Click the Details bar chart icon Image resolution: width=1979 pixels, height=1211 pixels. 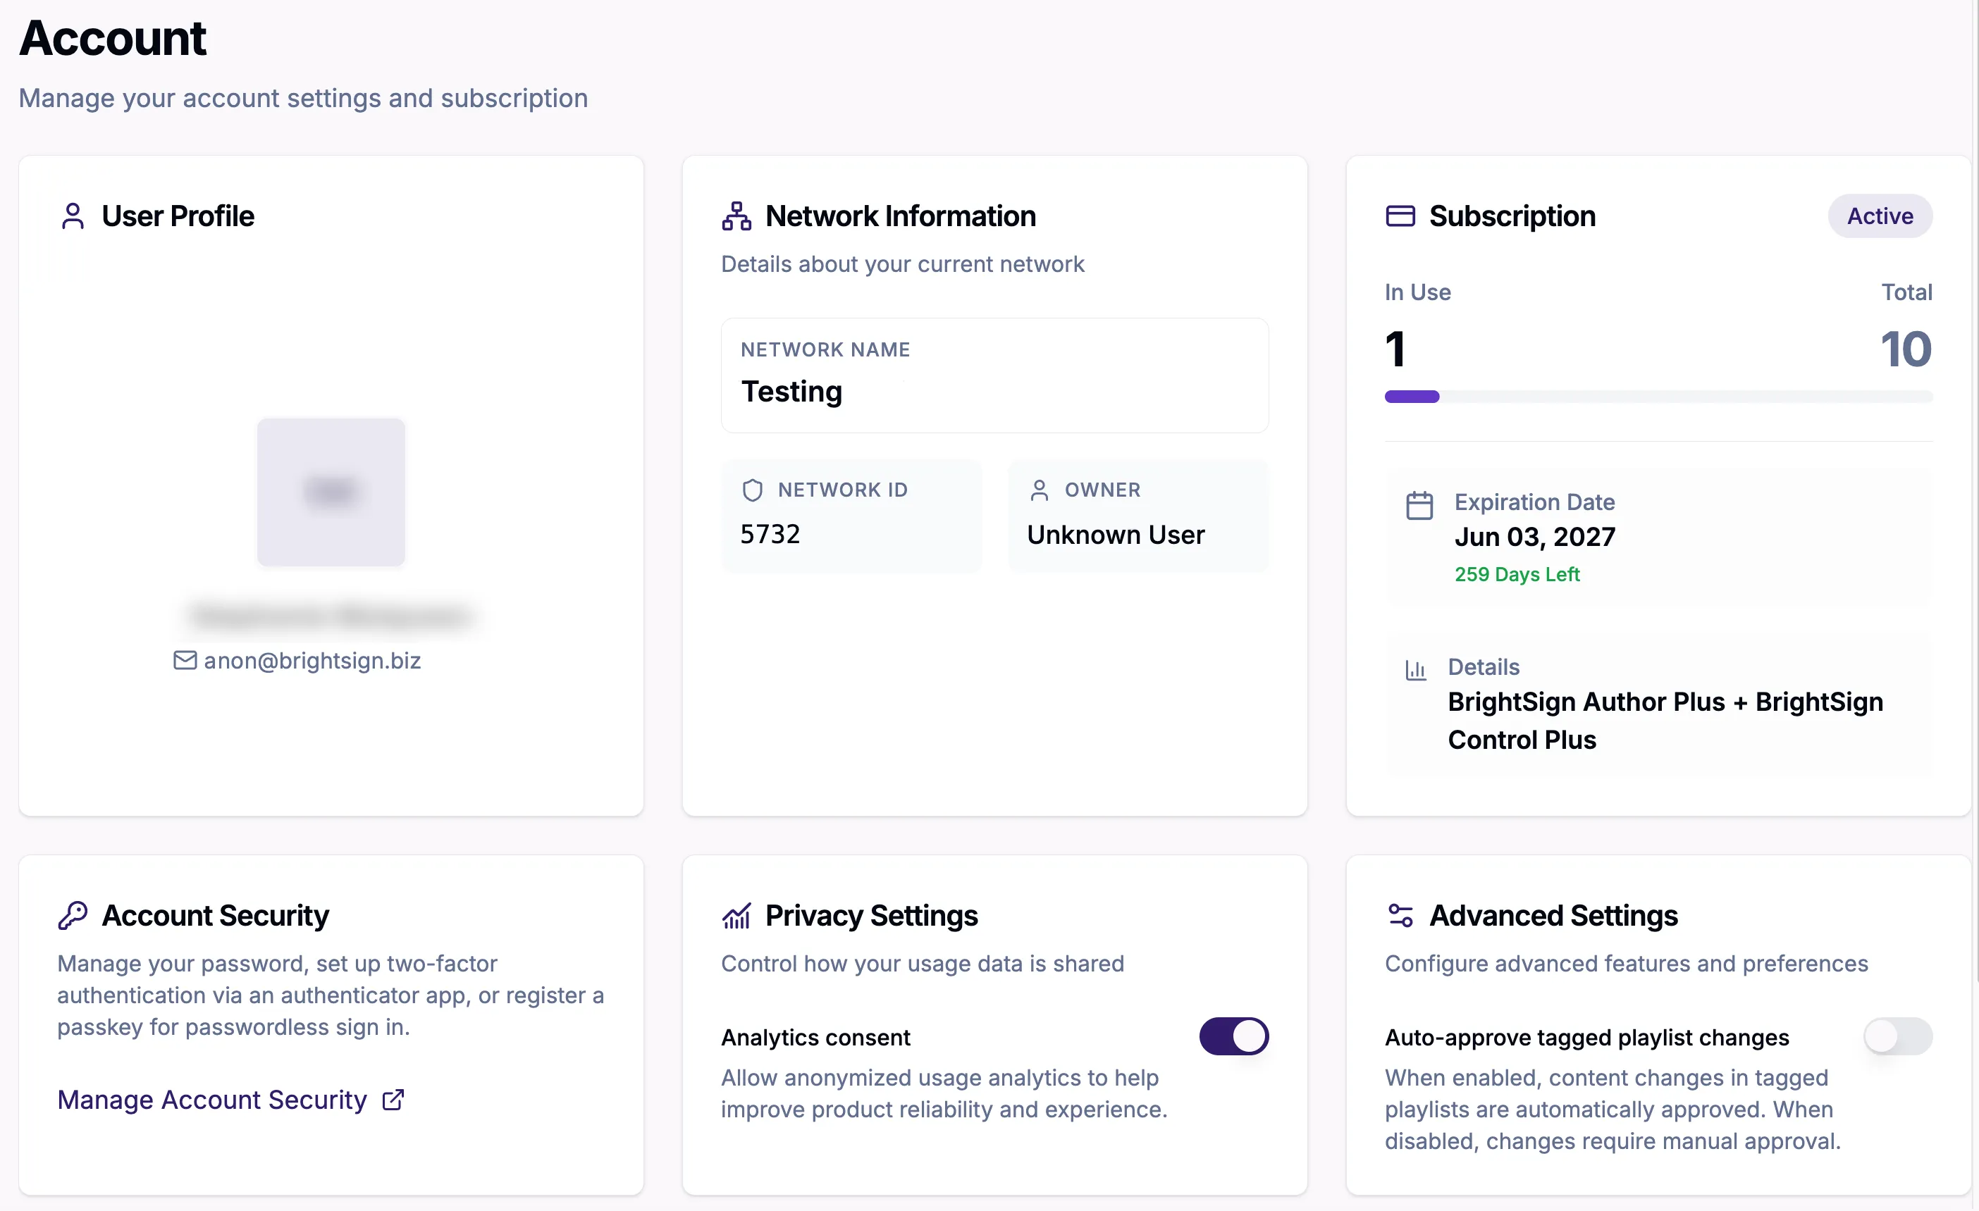(1415, 669)
